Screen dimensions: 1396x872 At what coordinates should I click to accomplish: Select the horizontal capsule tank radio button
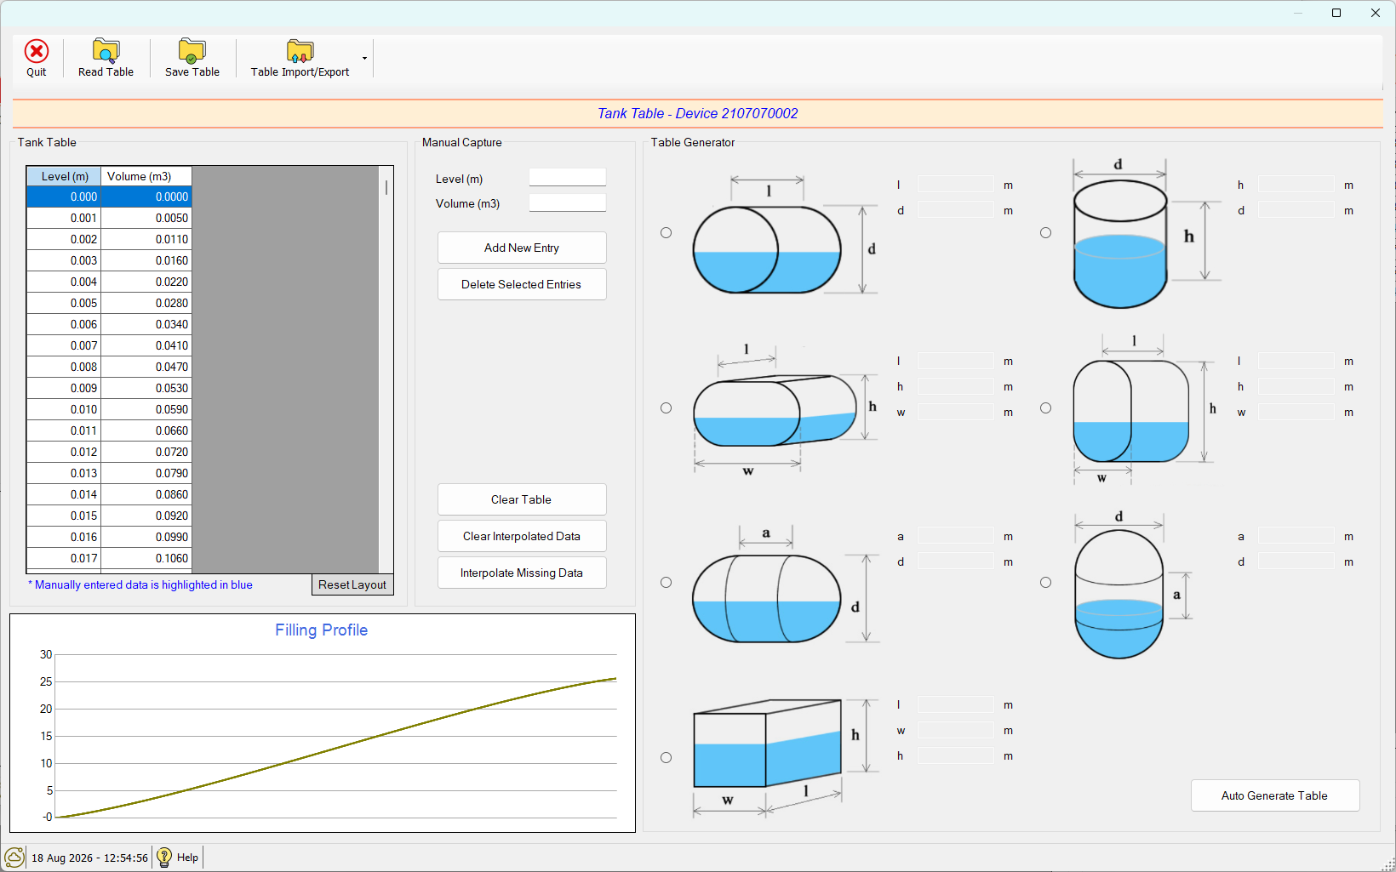(x=667, y=582)
